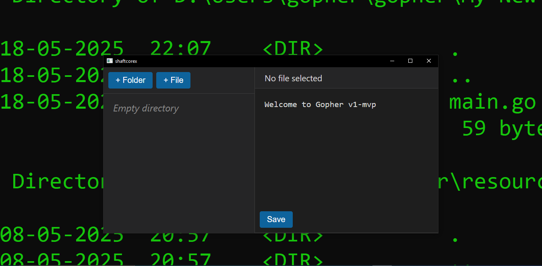Viewport: 542px width, 266px height.
Task: Save the current file contents
Action: [x=276, y=219]
